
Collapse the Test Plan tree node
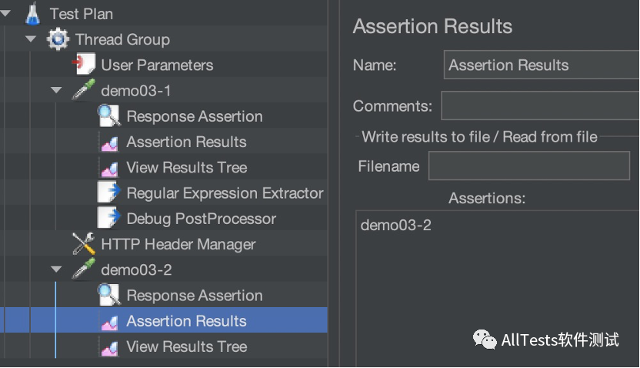[6, 13]
